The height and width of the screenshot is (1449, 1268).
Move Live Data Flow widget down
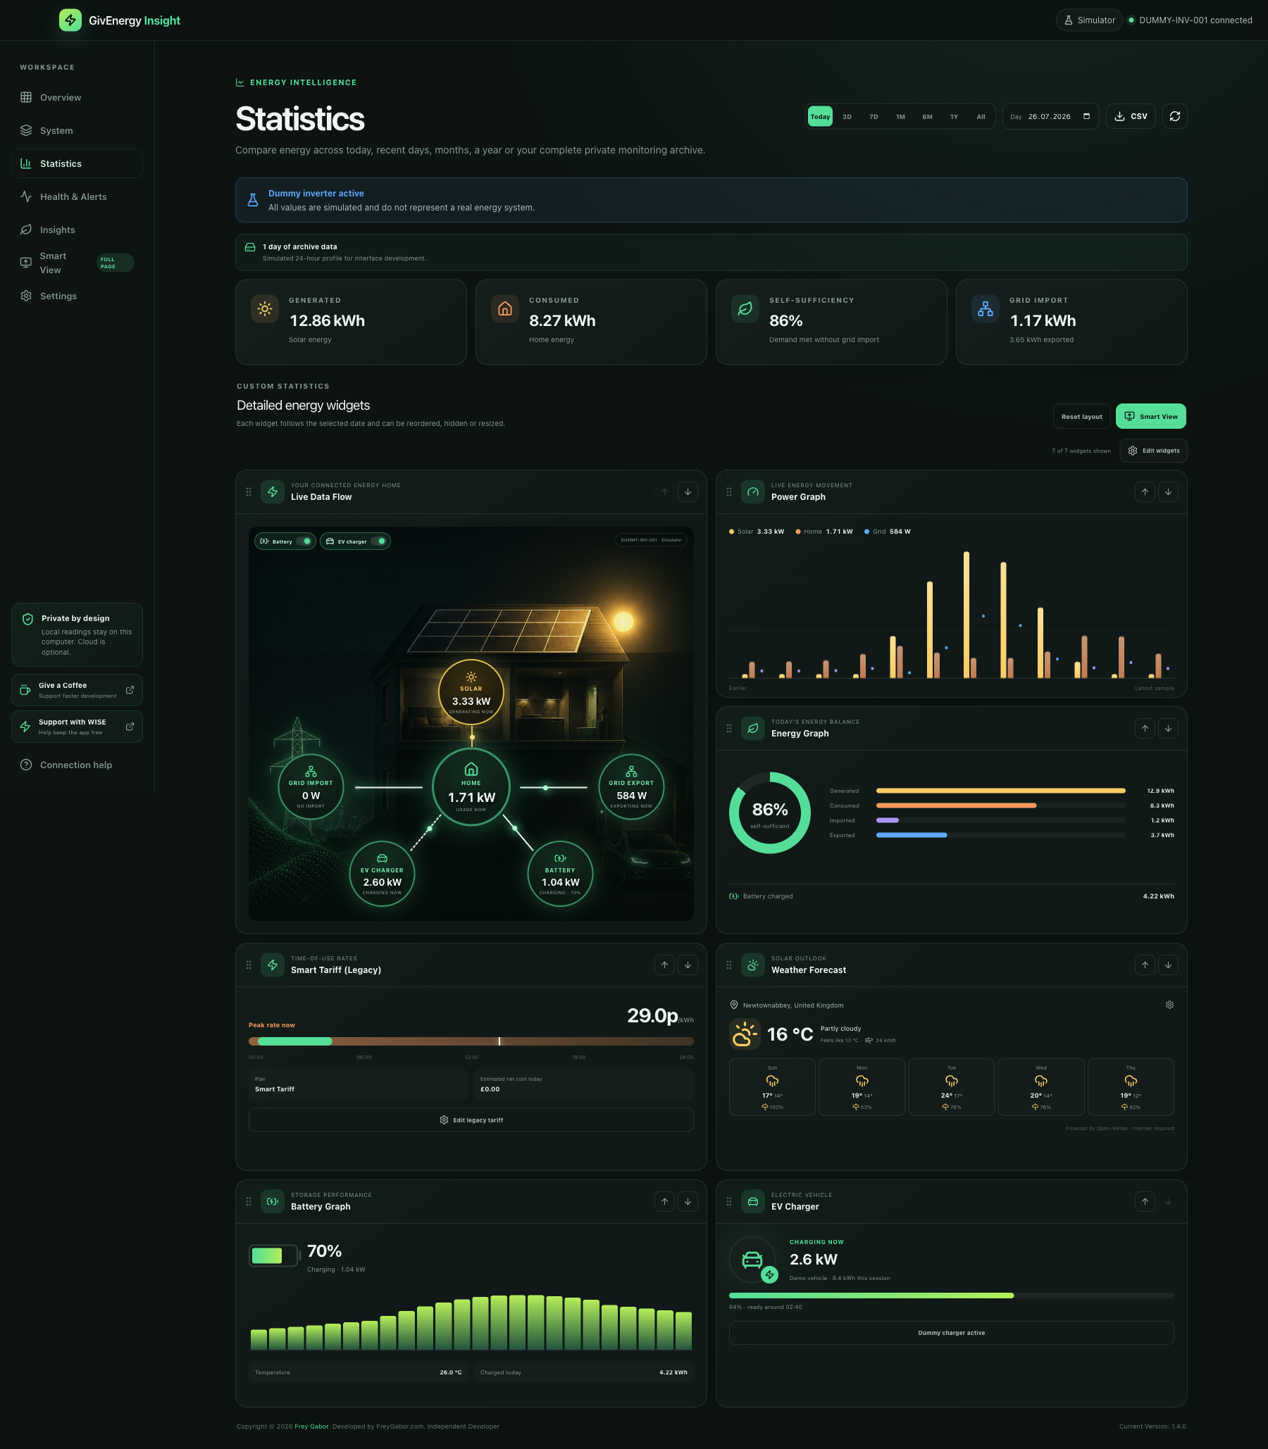pyautogui.click(x=687, y=491)
